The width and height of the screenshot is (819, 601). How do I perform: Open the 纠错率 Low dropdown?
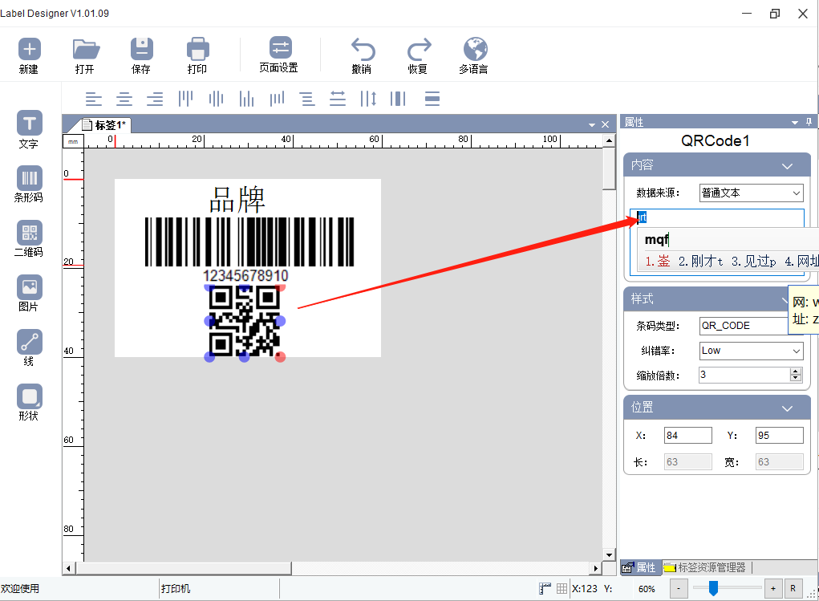(x=751, y=351)
